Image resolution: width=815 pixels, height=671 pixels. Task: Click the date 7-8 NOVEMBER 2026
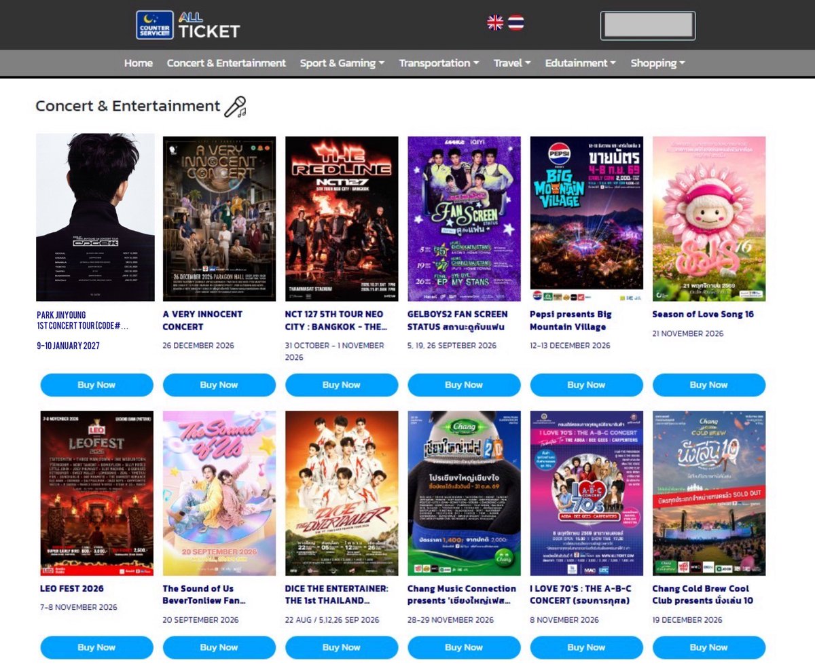coord(79,607)
